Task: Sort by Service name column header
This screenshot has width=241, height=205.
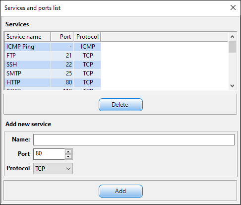Action: (27, 37)
